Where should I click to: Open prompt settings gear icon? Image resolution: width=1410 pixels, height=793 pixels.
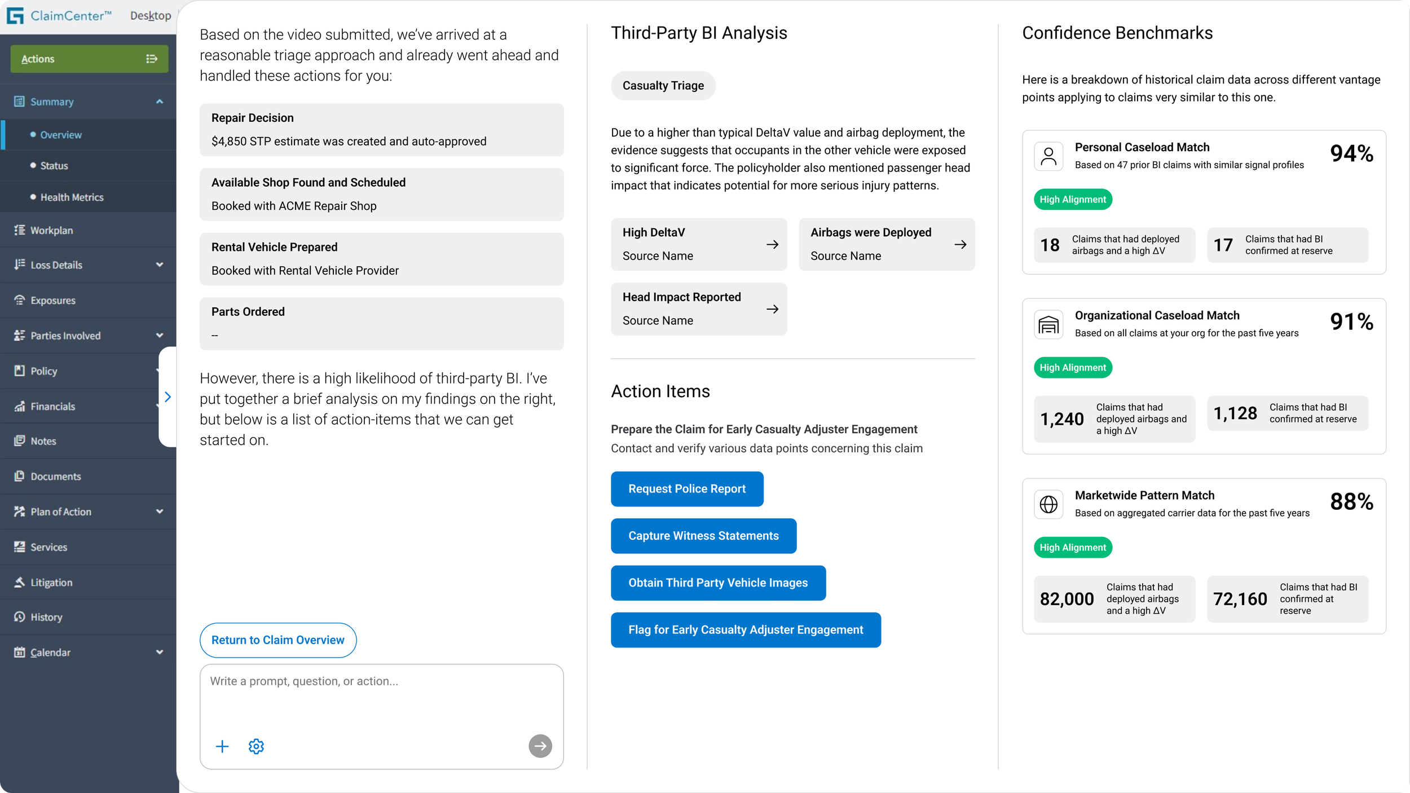pyautogui.click(x=256, y=746)
